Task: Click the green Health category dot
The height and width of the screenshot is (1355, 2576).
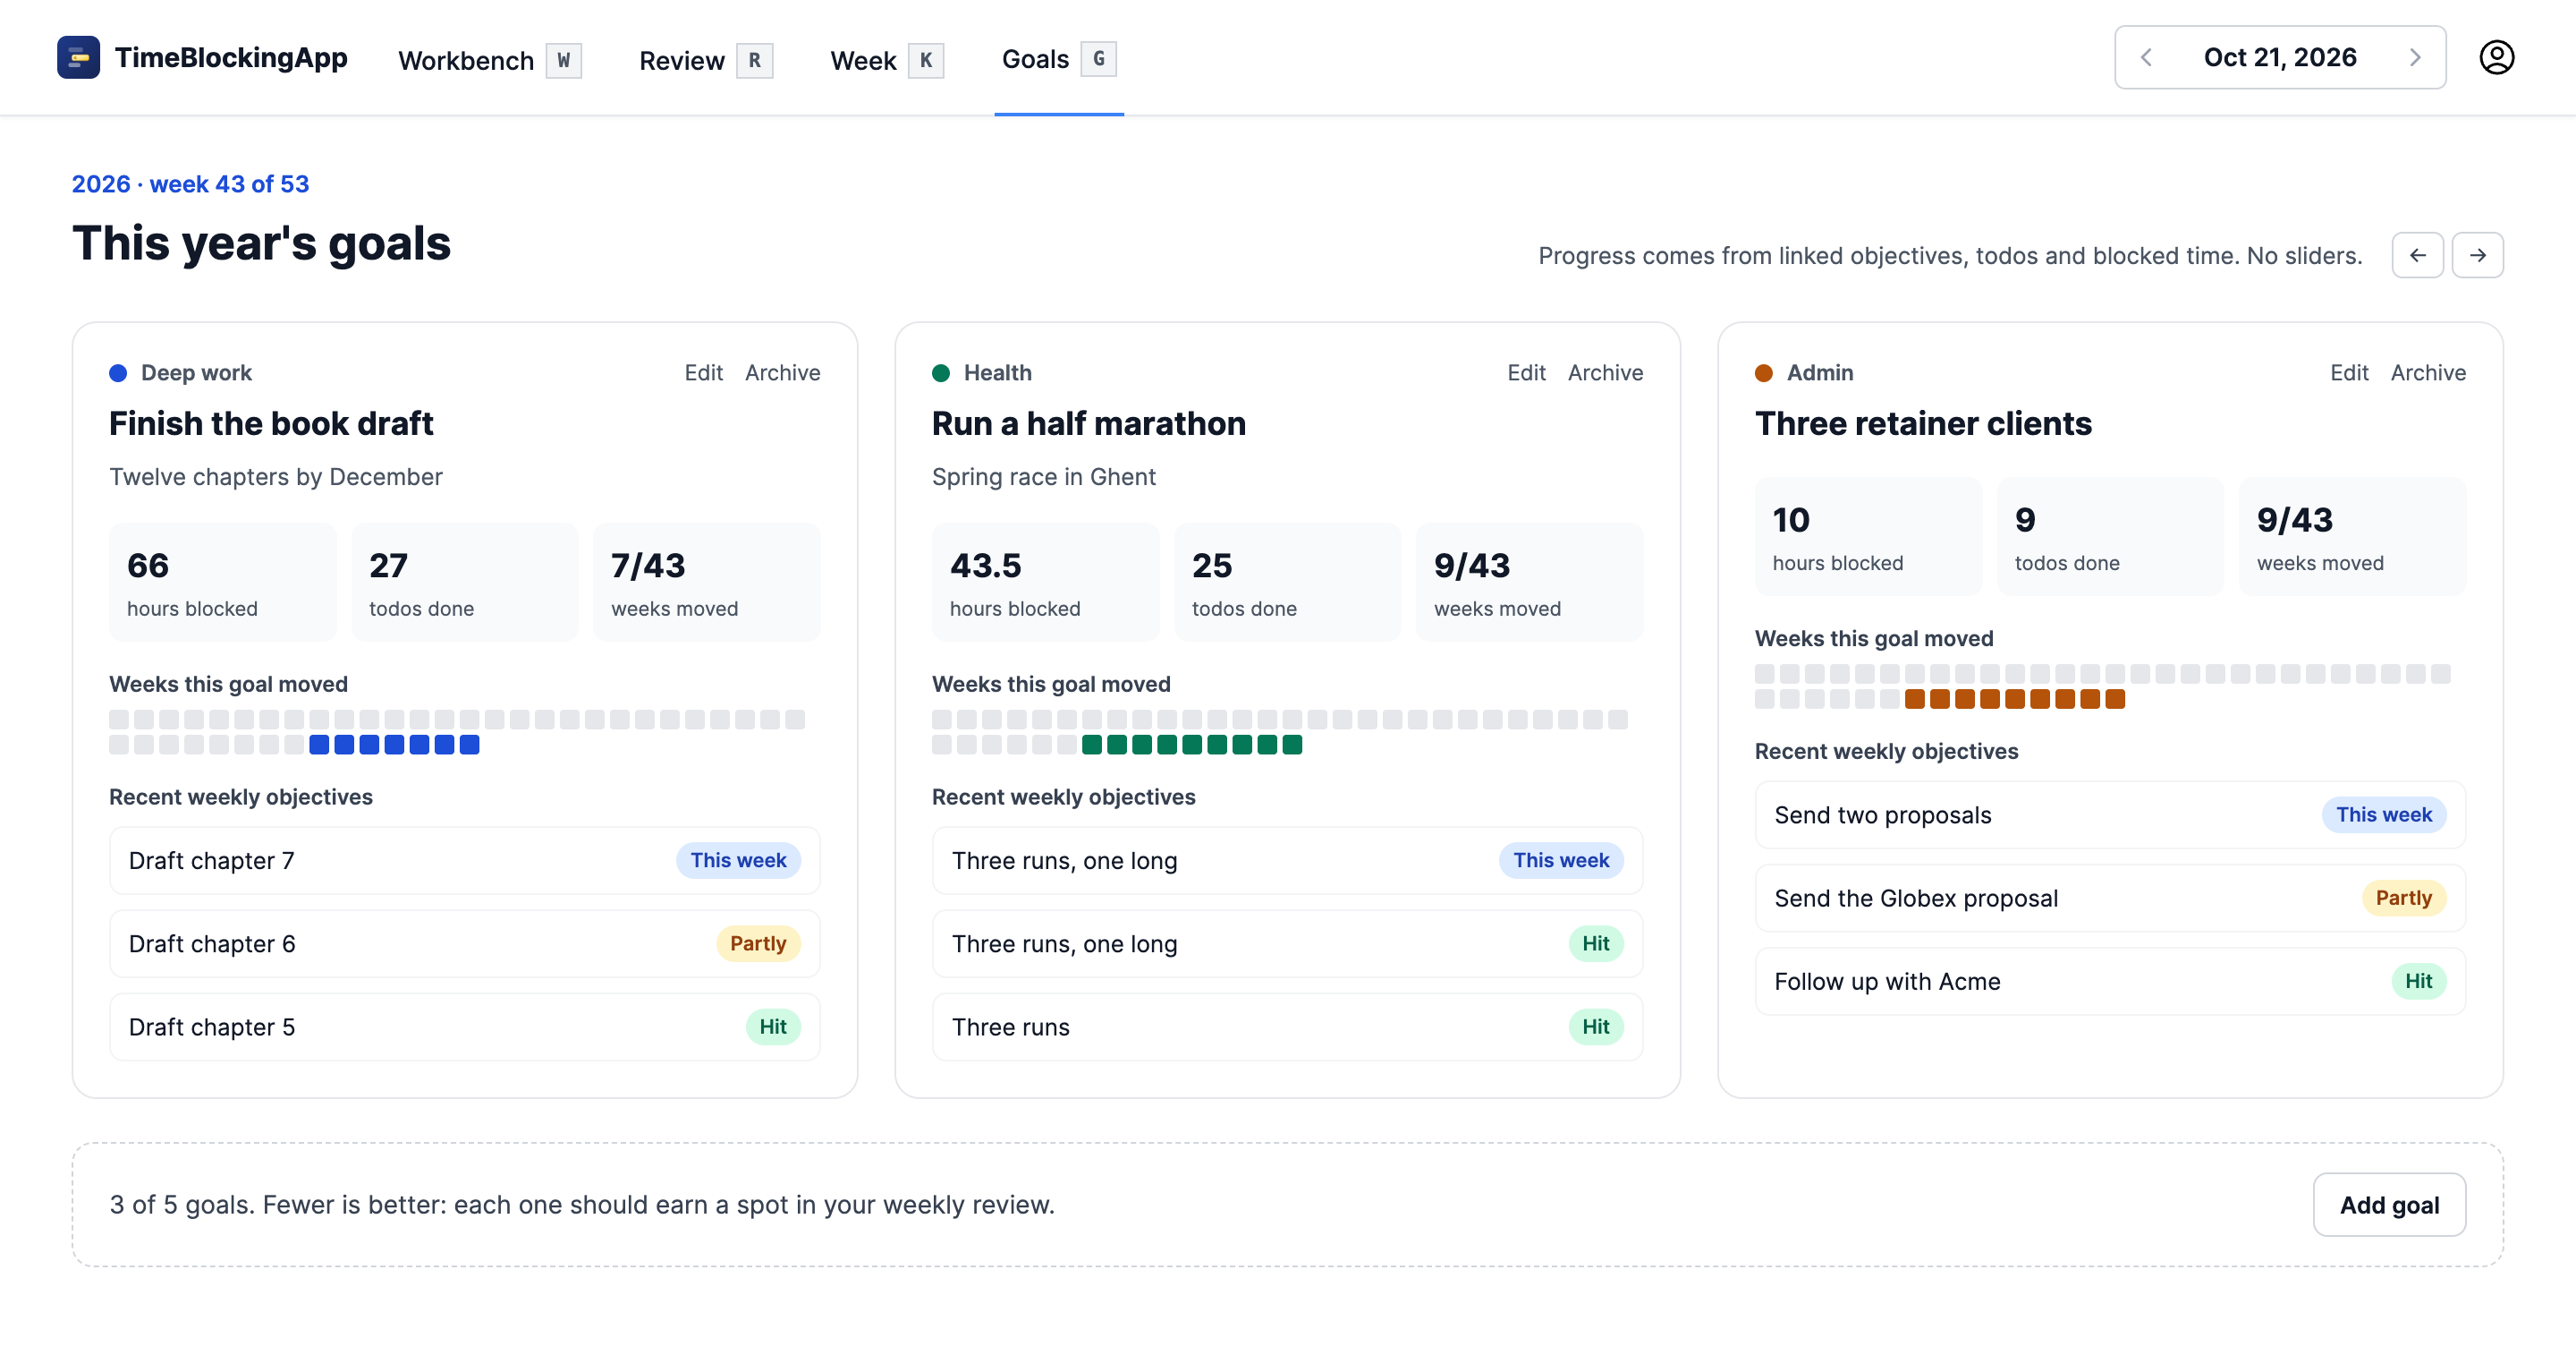Action: (x=941, y=373)
